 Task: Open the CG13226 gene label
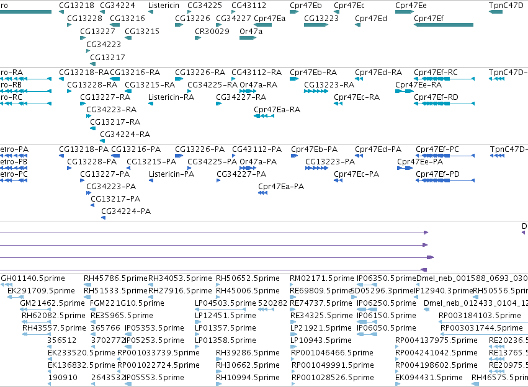192,18
